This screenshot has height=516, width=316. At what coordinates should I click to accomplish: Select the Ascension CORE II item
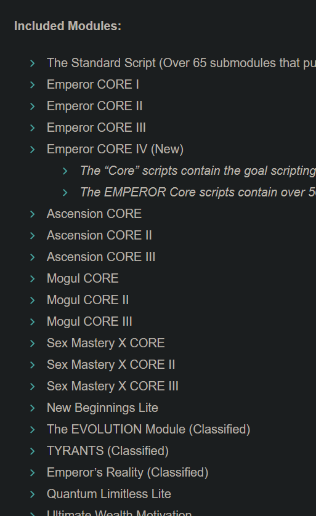(99, 235)
